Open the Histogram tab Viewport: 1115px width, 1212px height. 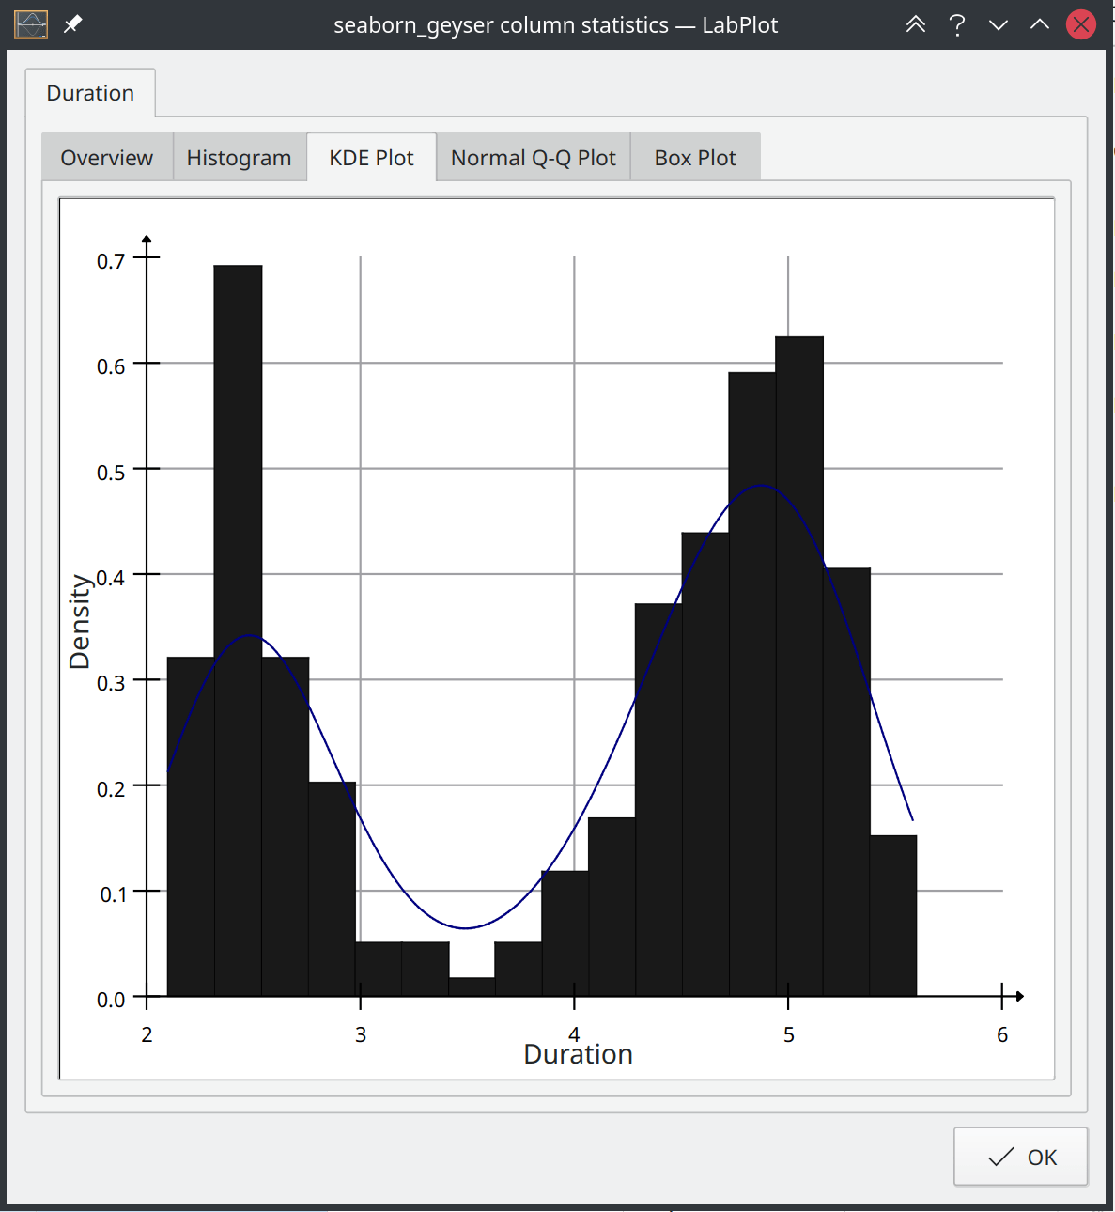240,157
